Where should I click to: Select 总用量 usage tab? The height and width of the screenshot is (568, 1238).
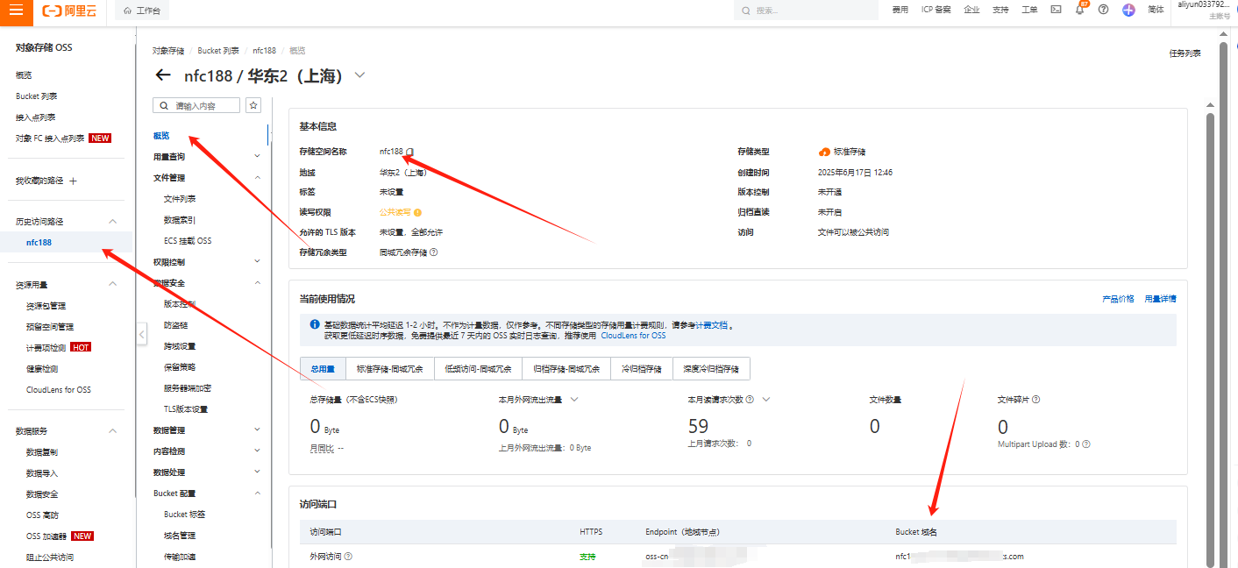[x=323, y=369]
